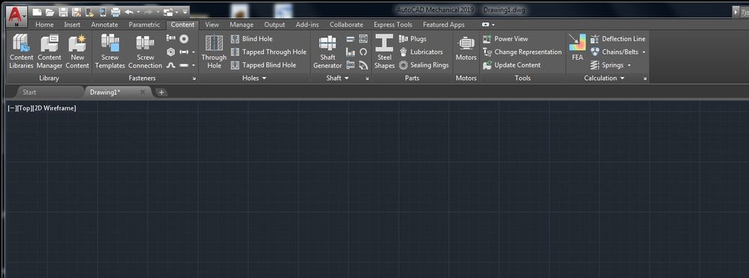Start the FEA calculation tool
Image resolution: width=749 pixels, height=278 pixels.
(577, 47)
